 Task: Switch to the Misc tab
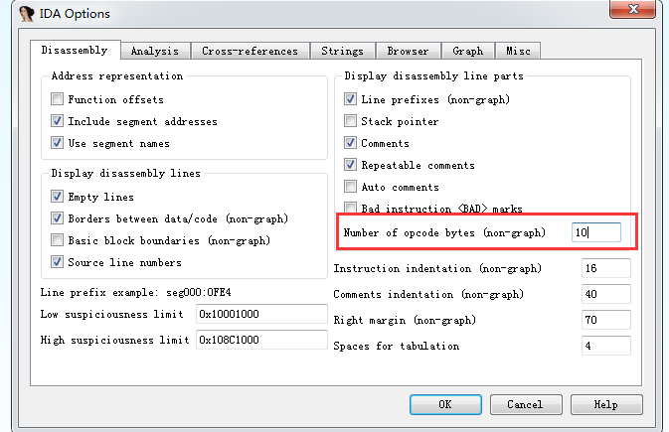518,51
